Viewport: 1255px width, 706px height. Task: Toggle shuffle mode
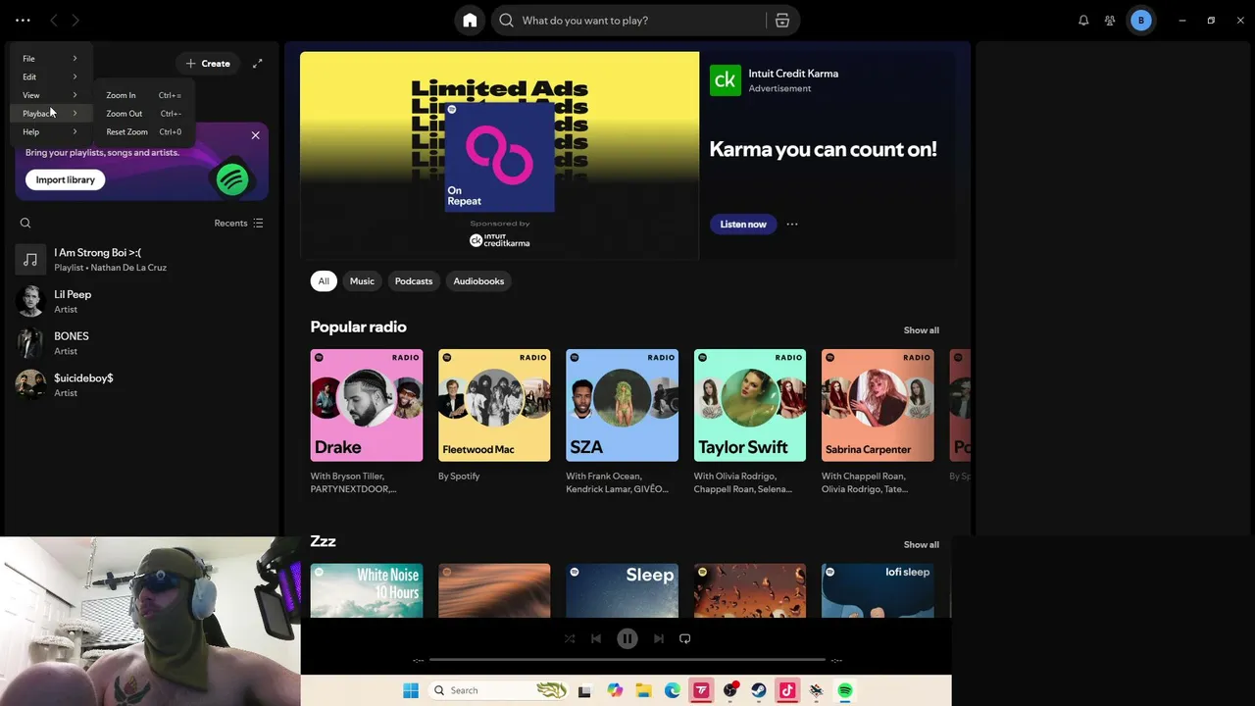[570, 638]
